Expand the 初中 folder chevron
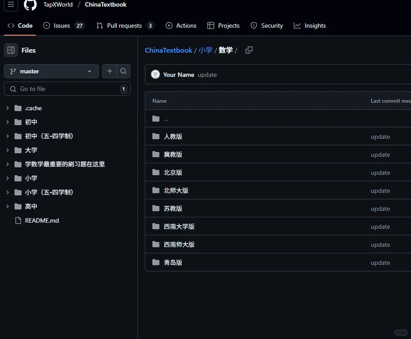 (7, 122)
